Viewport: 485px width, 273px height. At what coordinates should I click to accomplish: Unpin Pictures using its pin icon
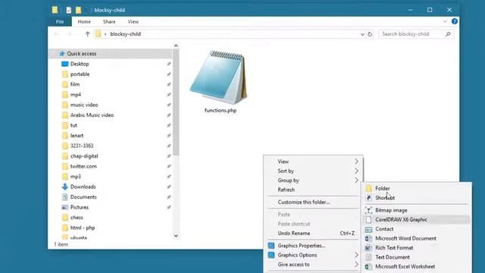[169, 207]
